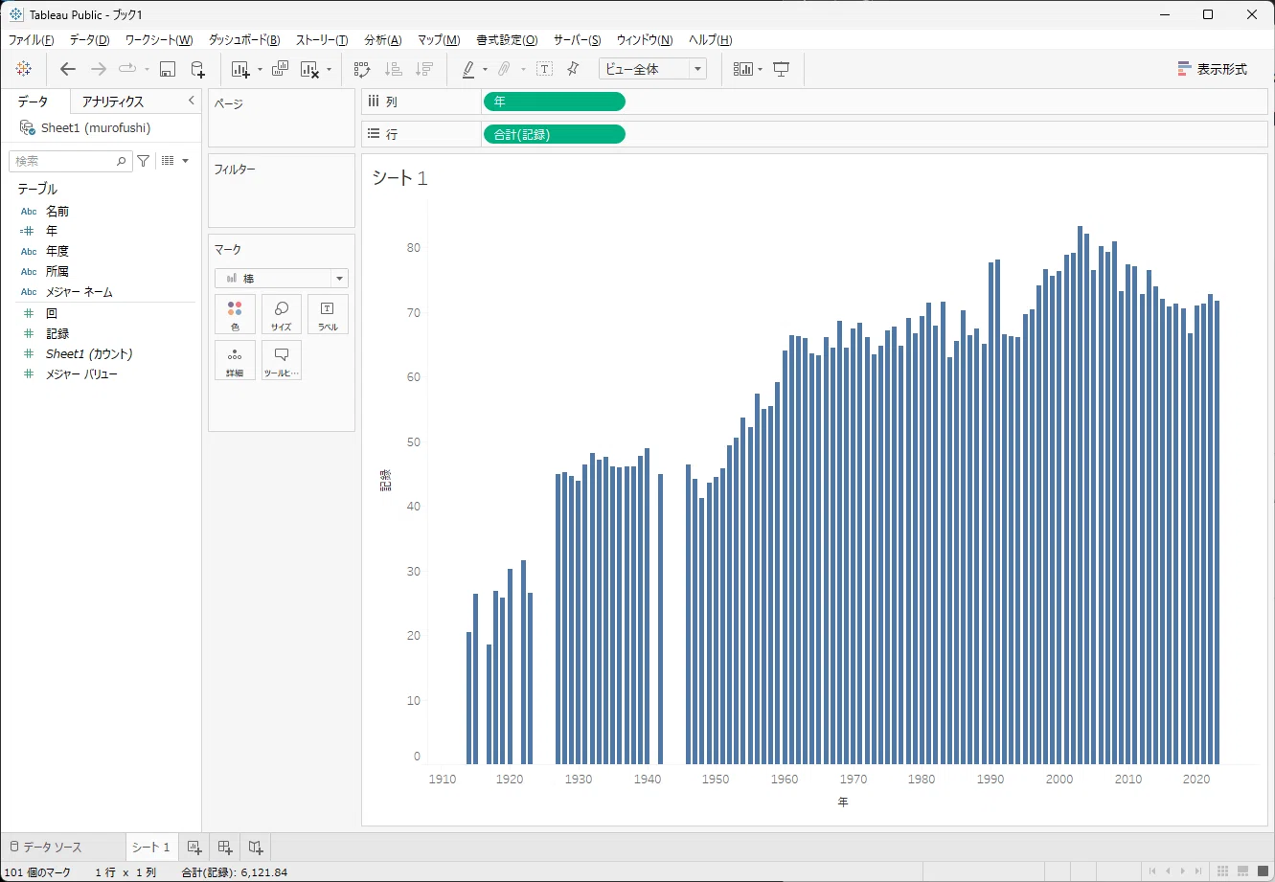Click the highlight pen icon
Viewport: 1275px width, 882px height.
[468, 69]
